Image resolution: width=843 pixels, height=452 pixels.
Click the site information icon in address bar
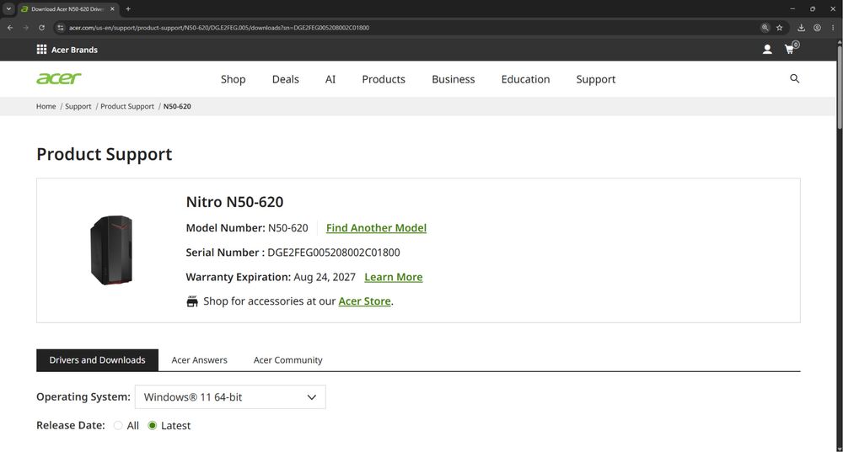(60, 28)
